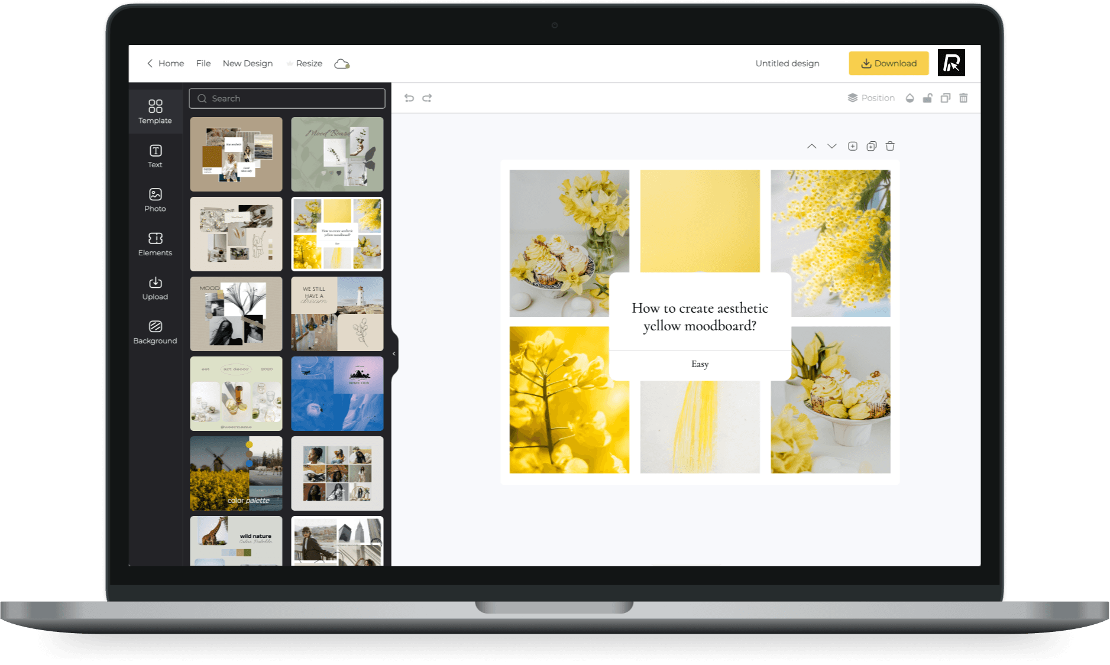Open the File menu
This screenshot has height=665, width=1110.
pos(203,63)
